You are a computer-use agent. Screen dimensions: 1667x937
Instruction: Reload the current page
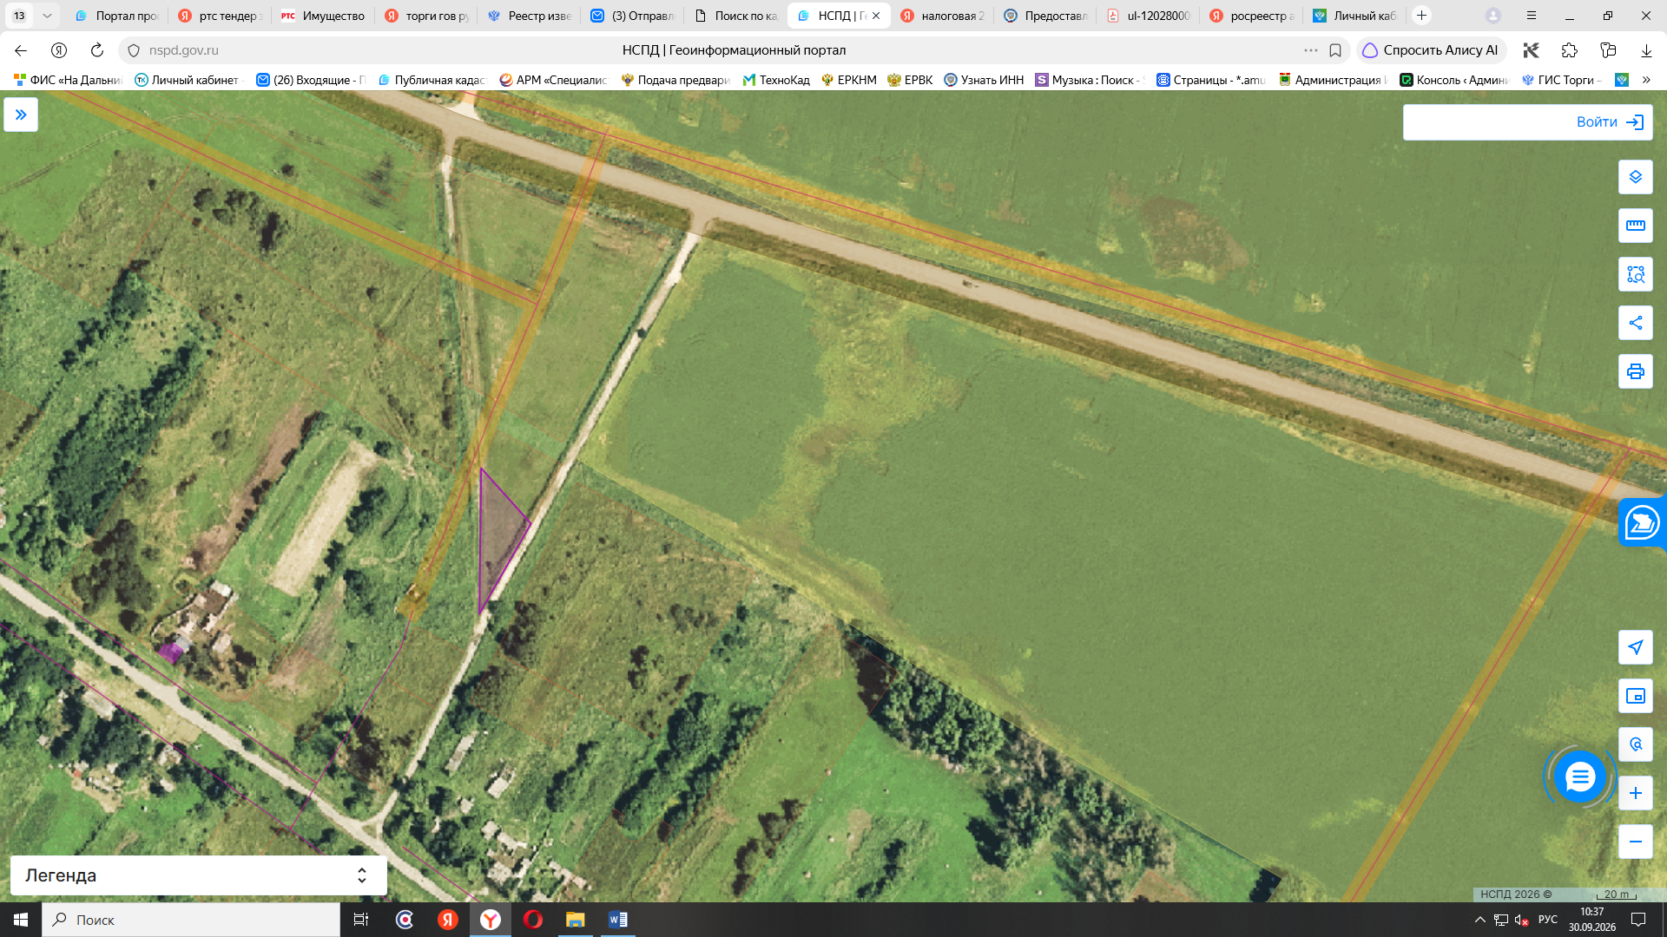tap(97, 50)
